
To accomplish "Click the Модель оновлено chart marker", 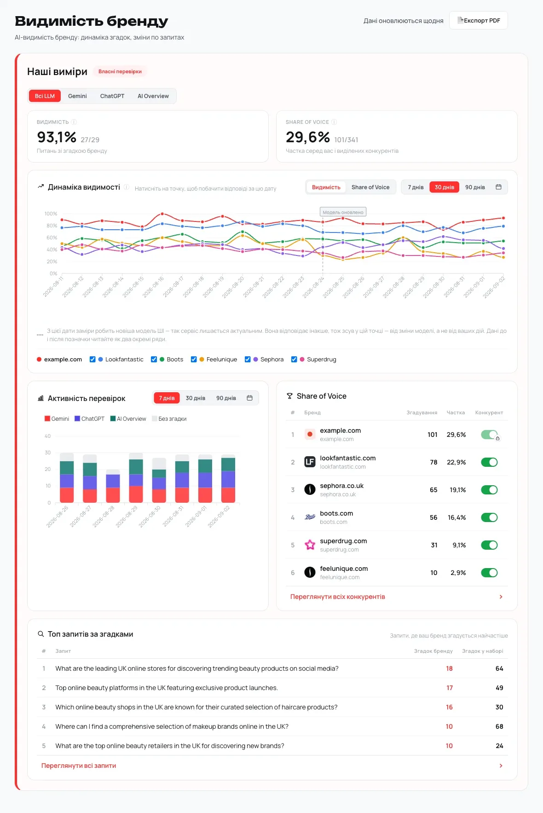I will pyautogui.click(x=343, y=212).
